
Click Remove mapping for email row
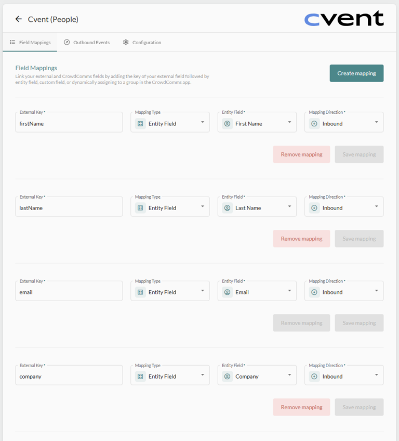pos(301,322)
